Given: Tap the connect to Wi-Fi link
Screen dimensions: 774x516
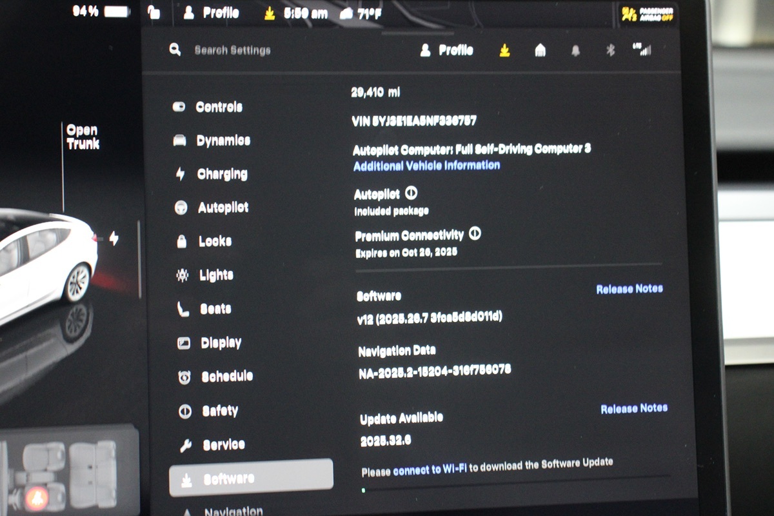Looking at the screenshot, I should [430, 469].
